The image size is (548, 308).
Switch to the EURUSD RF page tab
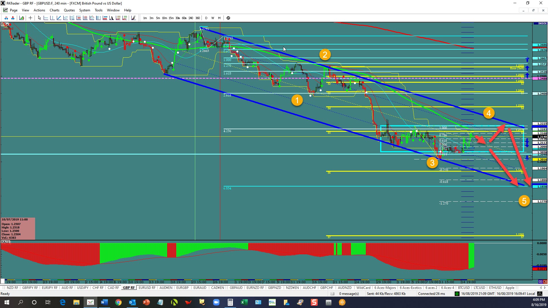[x=147, y=288]
